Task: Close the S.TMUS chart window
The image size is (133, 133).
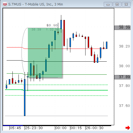Action: tap(126, 4)
